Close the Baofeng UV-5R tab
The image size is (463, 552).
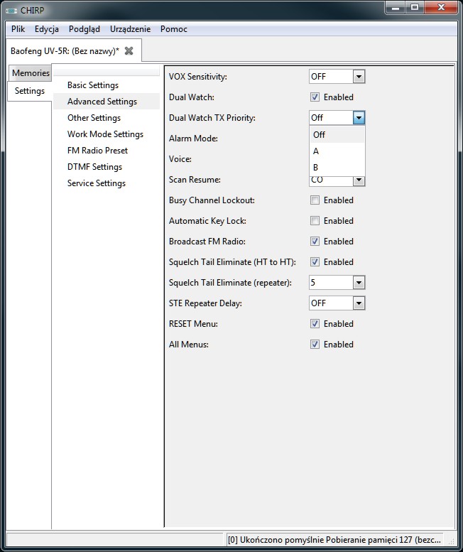(129, 51)
